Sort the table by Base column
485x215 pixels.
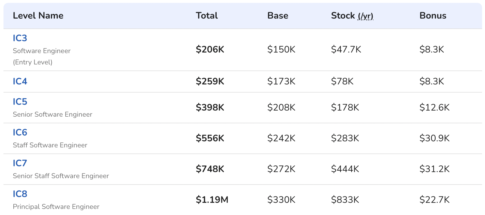click(x=278, y=16)
